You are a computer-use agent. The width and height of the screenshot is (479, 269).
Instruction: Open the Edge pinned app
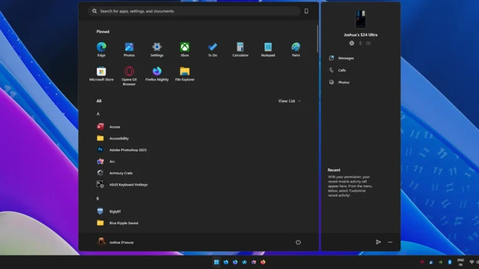pos(101,47)
